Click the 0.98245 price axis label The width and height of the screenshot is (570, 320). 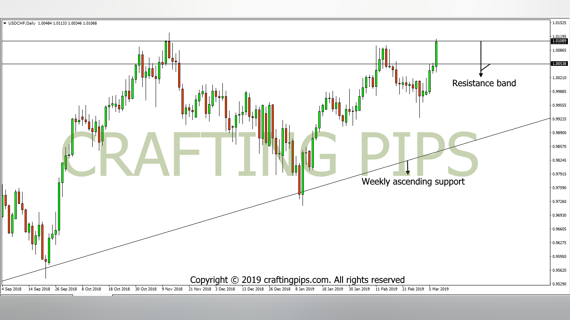[x=559, y=160]
